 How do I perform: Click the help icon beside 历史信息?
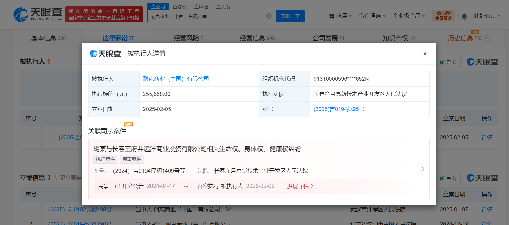[x=487, y=38]
